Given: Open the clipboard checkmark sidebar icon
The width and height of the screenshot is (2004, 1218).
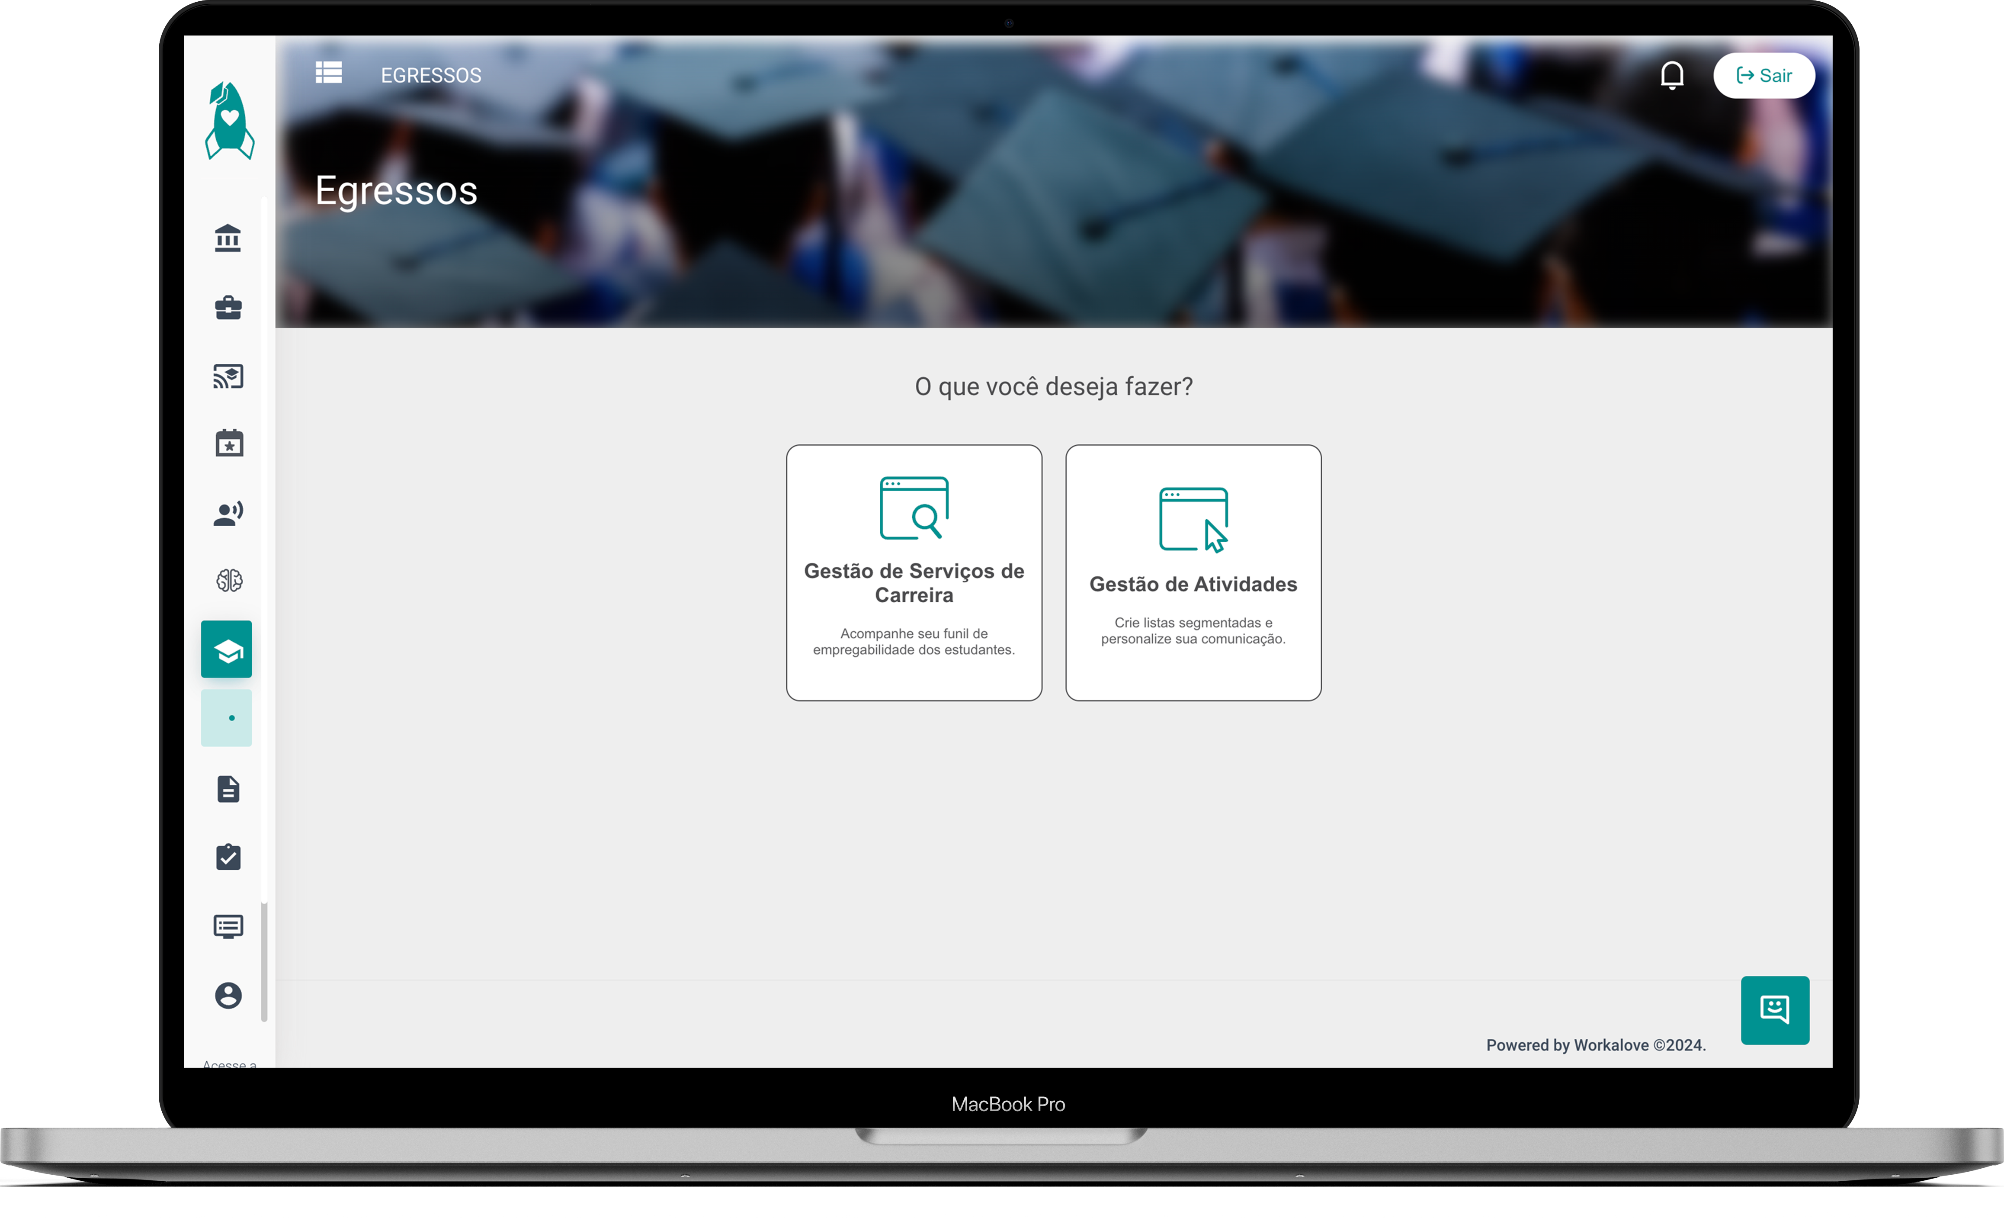Looking at the screenshot, I should pyautogui.click(x=228, y=857).
